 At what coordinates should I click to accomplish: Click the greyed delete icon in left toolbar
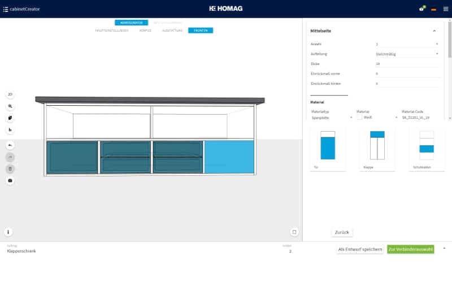[x=10, y=169]
